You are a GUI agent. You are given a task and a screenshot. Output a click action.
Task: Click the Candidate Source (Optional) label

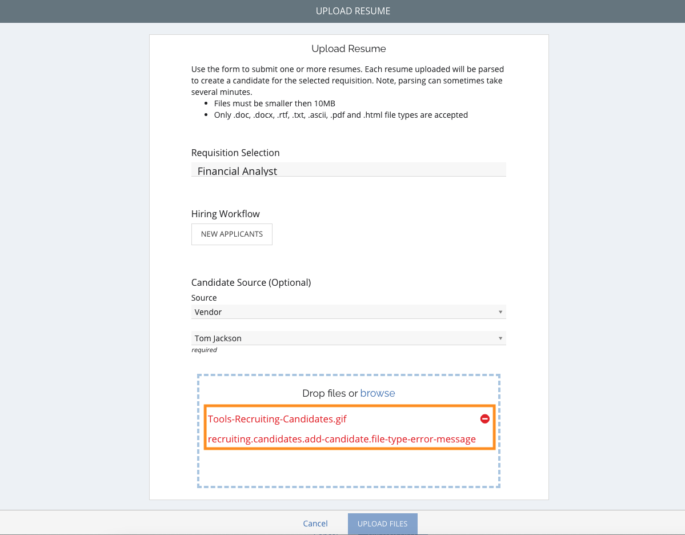(x=251, y=282)
